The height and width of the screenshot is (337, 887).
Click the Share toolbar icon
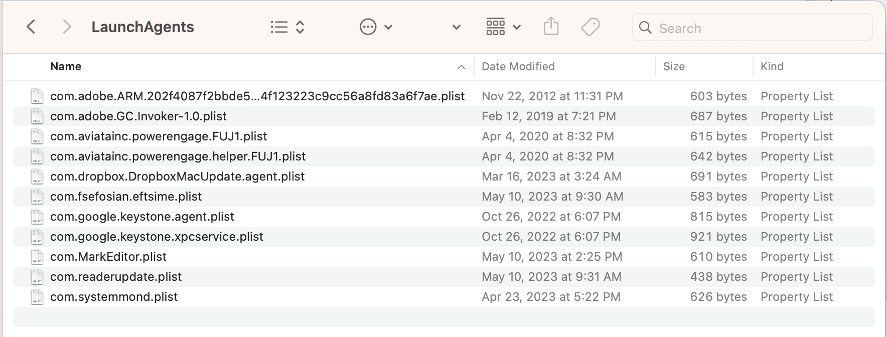coord(551,27)
